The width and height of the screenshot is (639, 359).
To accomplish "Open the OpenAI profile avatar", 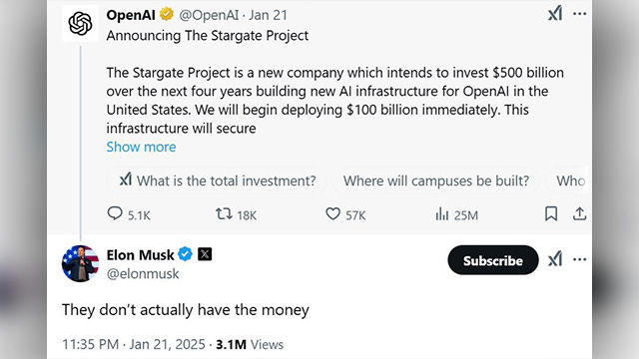I will point(80,23).
